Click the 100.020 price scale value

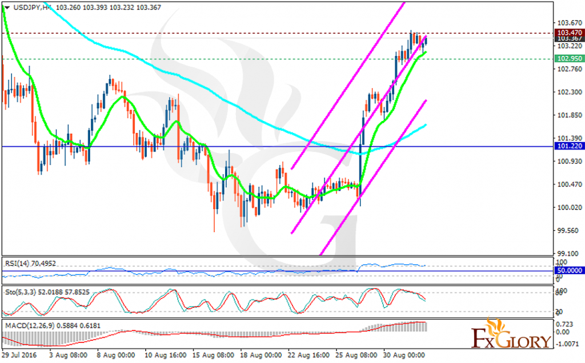(570, 208)
